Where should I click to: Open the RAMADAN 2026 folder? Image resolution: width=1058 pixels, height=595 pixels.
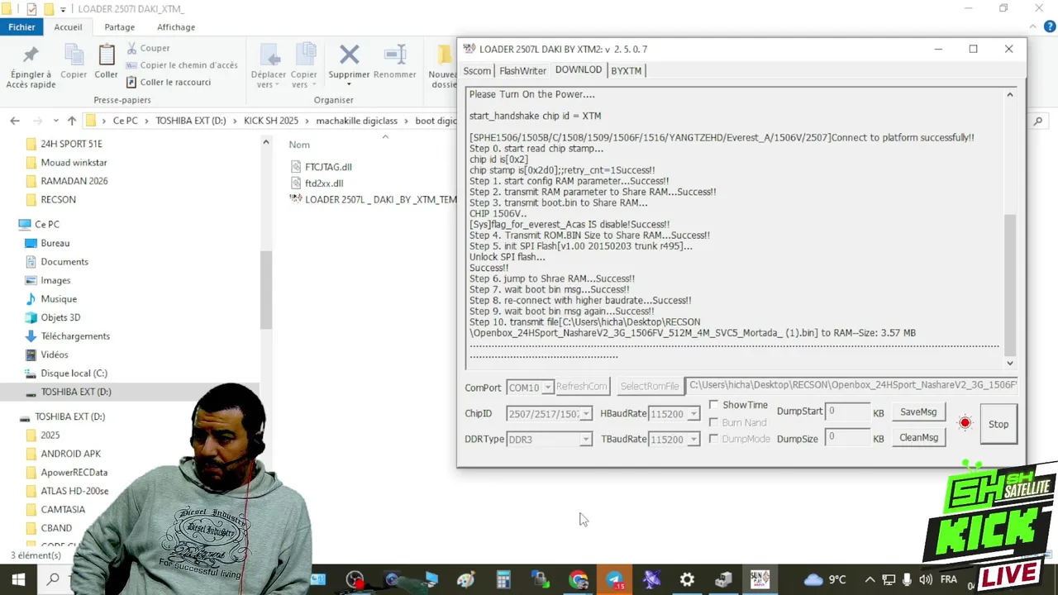click(x=74, y=181)
